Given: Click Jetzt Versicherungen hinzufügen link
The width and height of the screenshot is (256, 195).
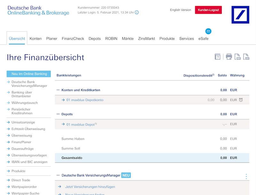Looking at the screenshot, I should [x=90, y=187].
